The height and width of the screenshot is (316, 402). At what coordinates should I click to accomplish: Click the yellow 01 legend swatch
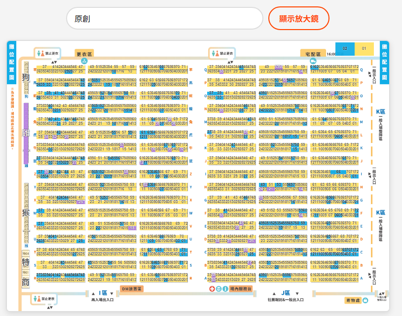(x=364, y=49)
